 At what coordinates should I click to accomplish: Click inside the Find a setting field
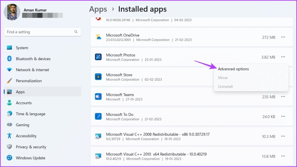(41, 32)
